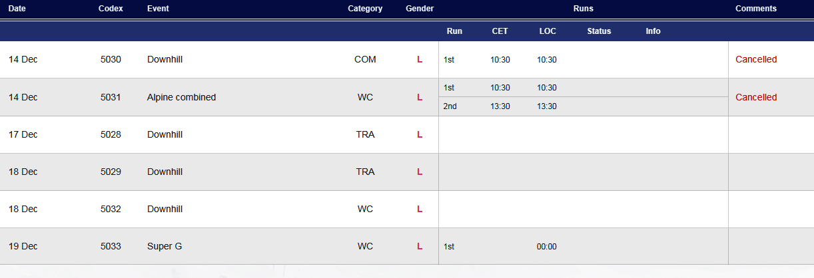
Task: Click the Status sub-column header
Action: [599, 31]
